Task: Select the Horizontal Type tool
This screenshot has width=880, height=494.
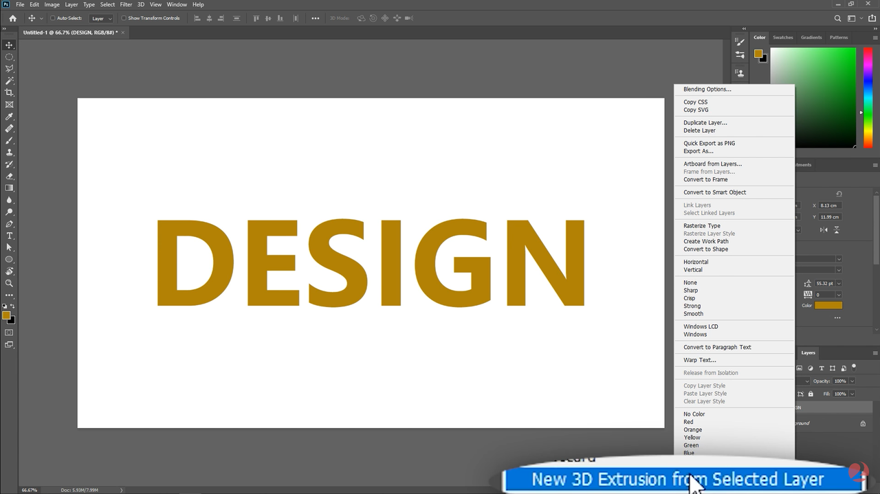Action: coord(9,236)
